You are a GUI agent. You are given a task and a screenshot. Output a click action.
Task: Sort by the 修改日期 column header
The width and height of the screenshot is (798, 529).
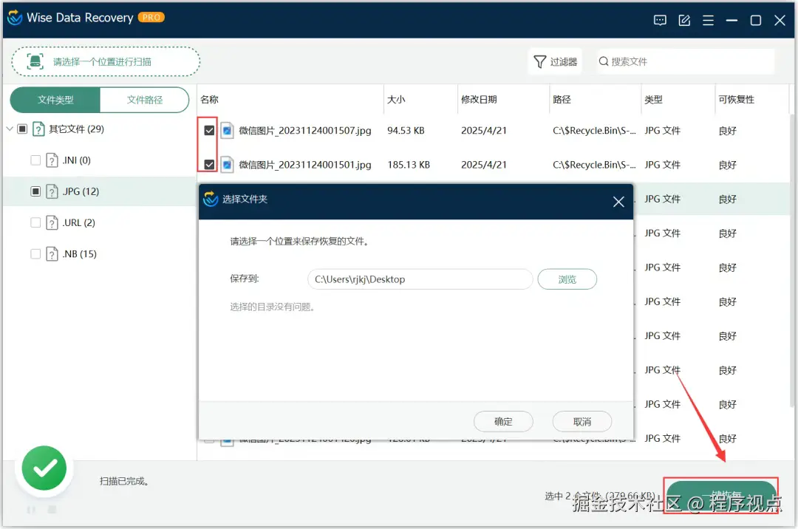478,99
